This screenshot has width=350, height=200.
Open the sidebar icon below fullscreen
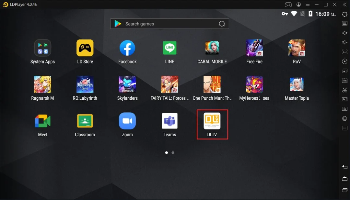pyautogui.click(x=344, y=61)
